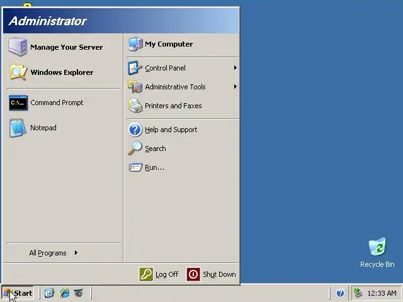Click the Recycle Bin label on desktop

click(377, 264)
